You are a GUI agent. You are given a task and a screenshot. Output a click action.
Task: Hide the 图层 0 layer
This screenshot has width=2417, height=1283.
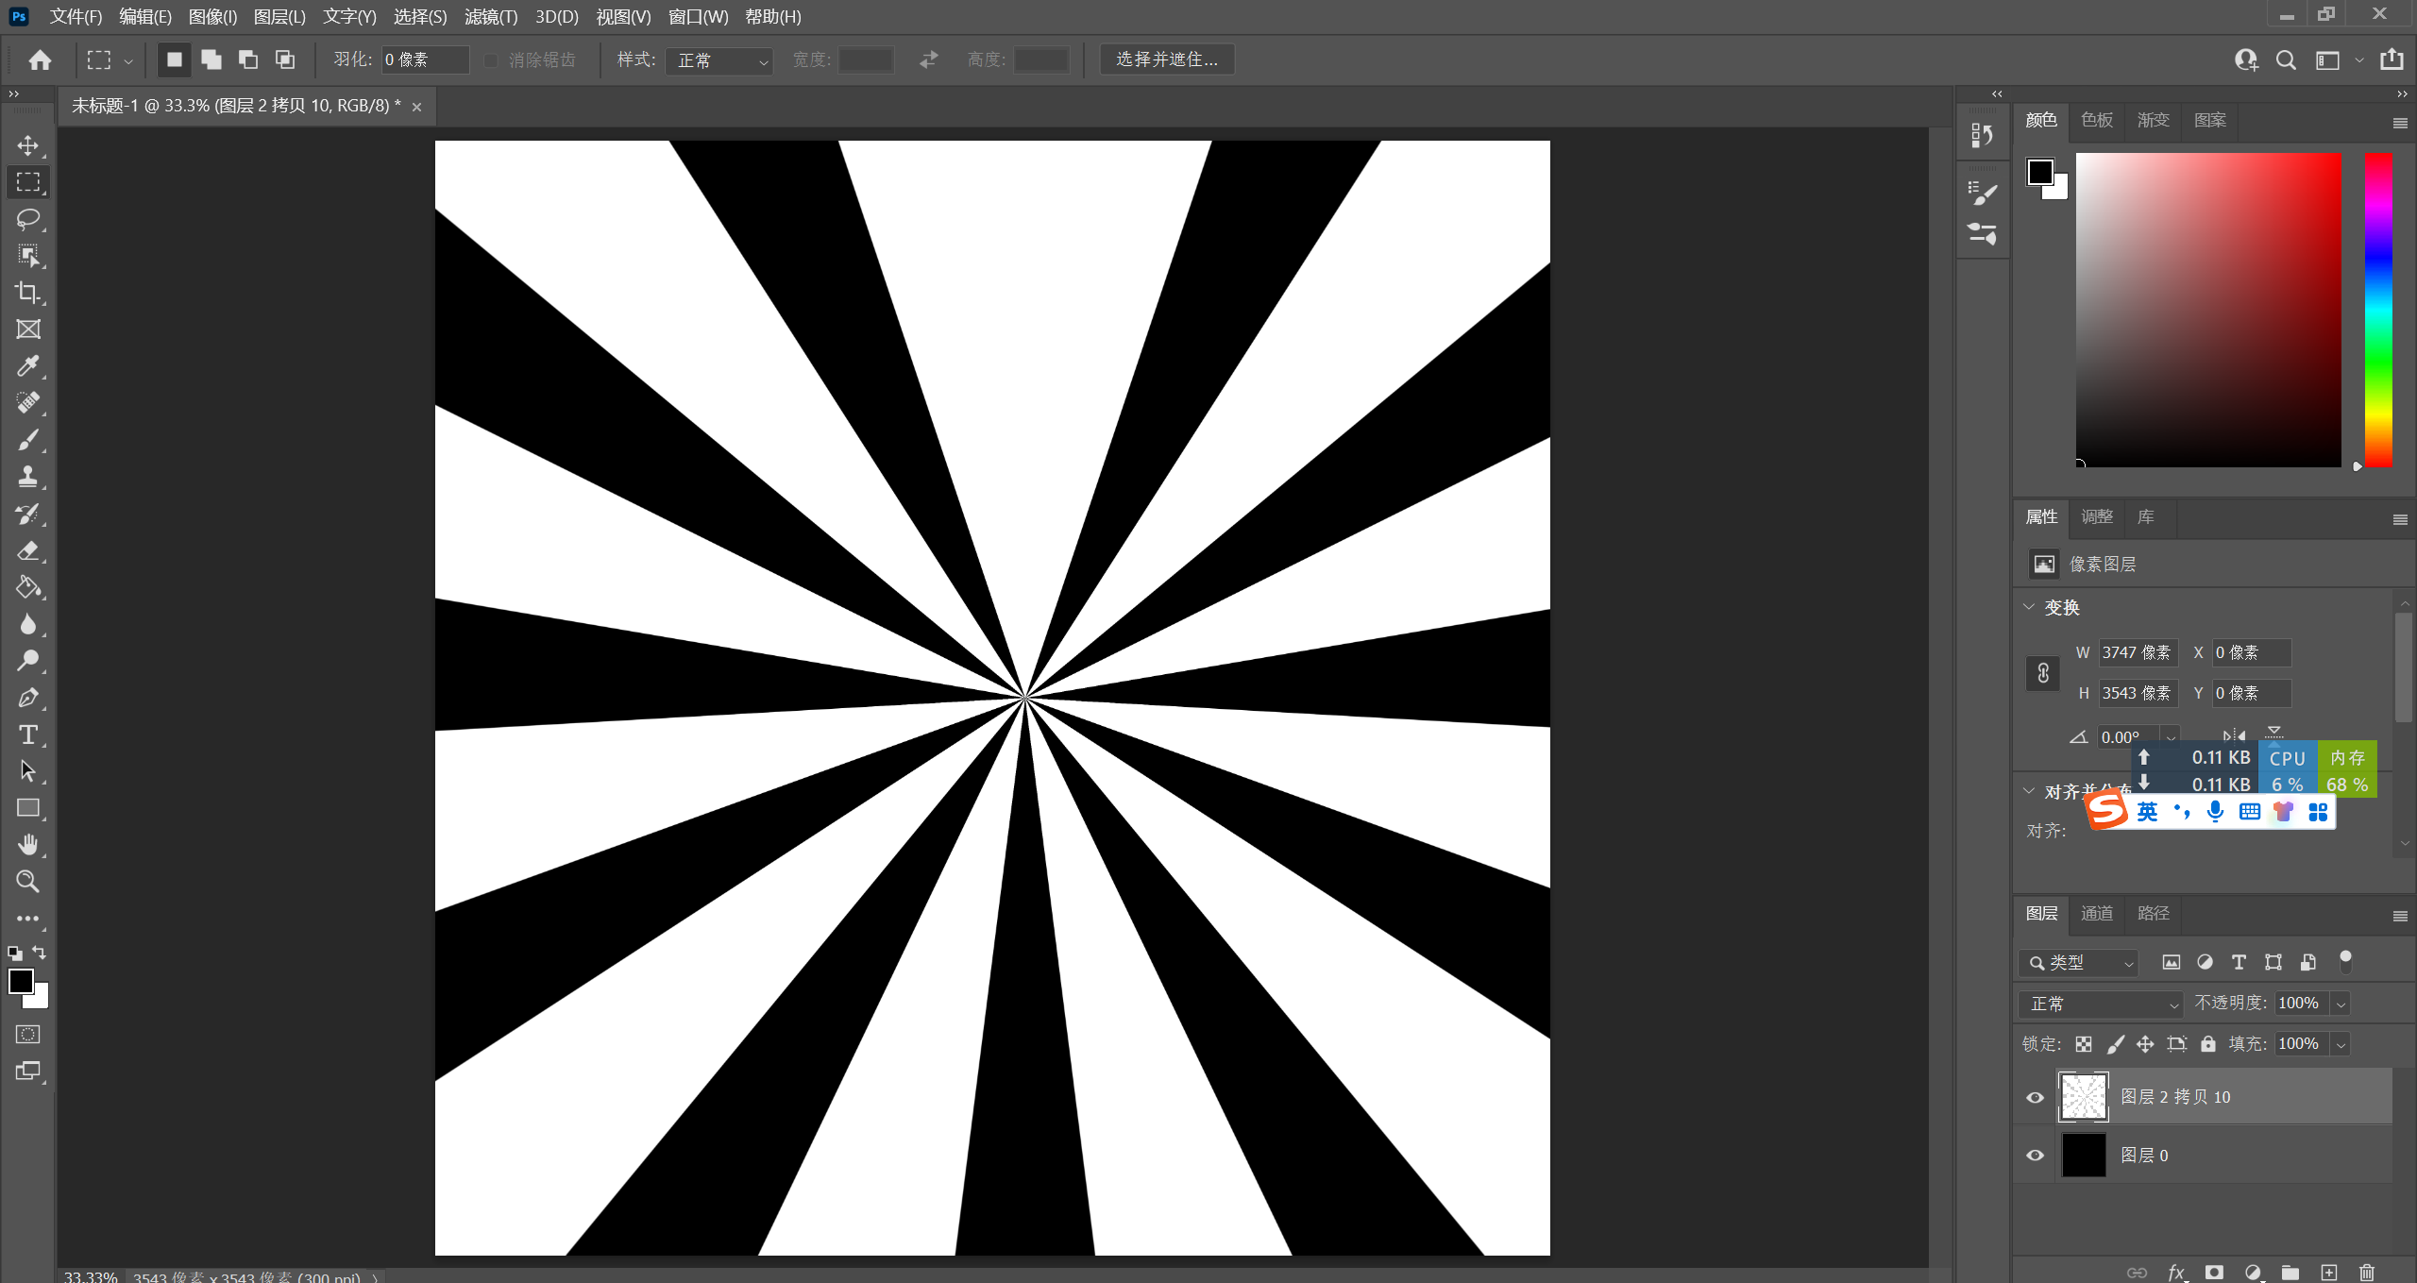coord(2035,1156)
